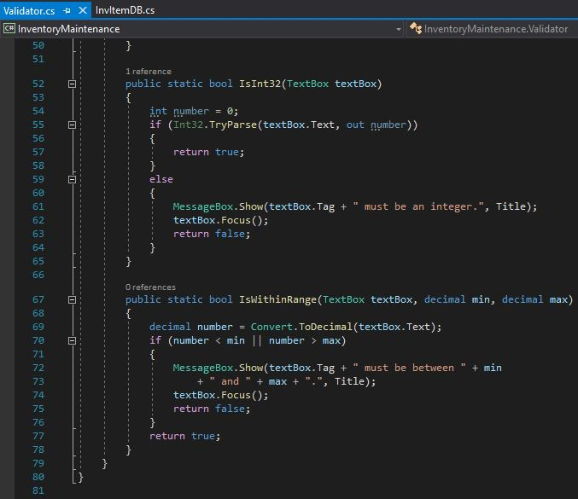The width and height of the screenshot is (578, 499).
Task: Collapse the else block at line 59
Action: pos(73,179)
